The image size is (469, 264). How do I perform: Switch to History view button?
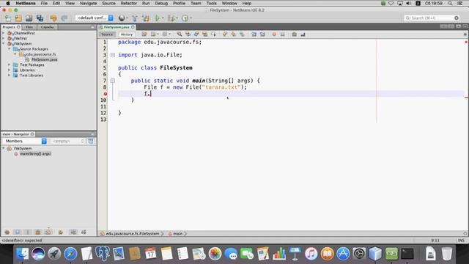point(127,34)
